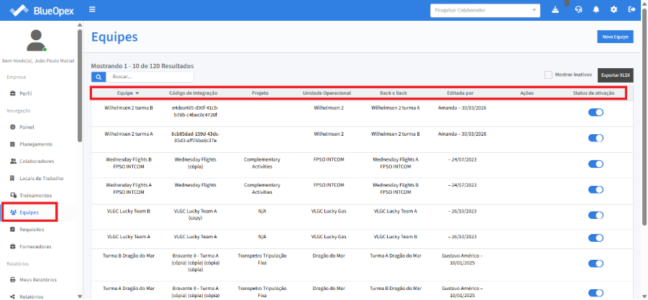This screenshot has height=300, width=648.
Task: Click the main page vertical scrollbar
Action: (x=644, y=116)
